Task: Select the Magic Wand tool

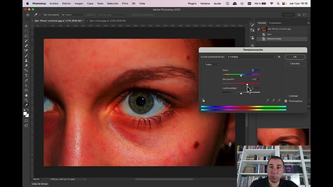Action: pyautogui.click(x=26, y=41)
